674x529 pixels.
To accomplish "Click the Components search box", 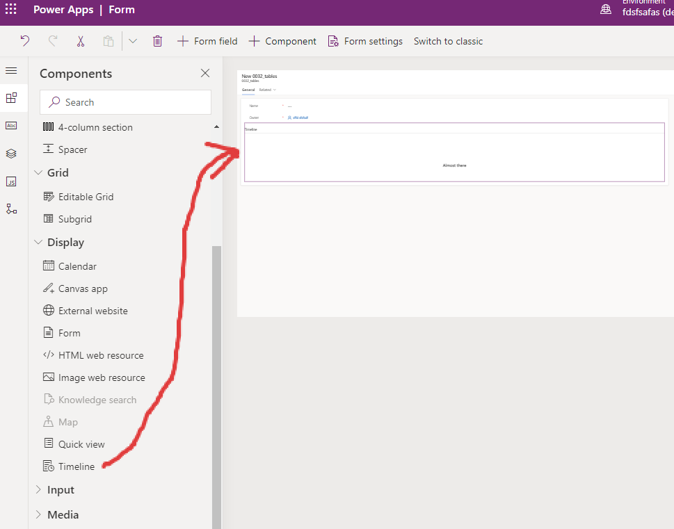I will 125,102.
